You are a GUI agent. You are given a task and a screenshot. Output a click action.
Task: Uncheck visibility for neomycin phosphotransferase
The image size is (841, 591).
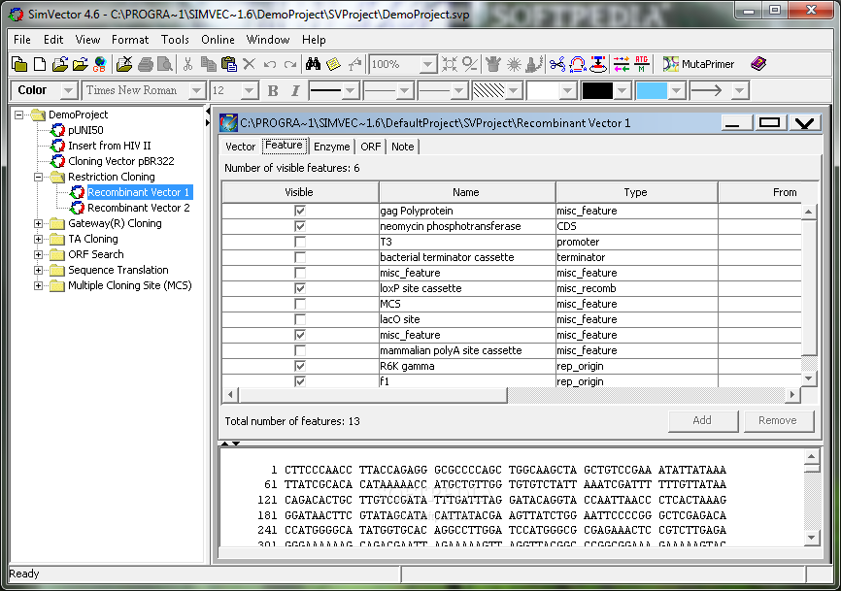300,227
